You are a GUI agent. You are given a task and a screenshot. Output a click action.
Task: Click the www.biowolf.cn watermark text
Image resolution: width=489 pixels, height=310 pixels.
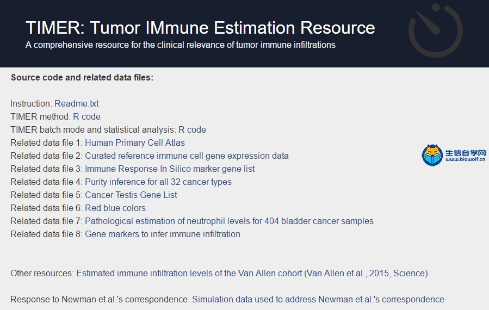tap(465, 159)
